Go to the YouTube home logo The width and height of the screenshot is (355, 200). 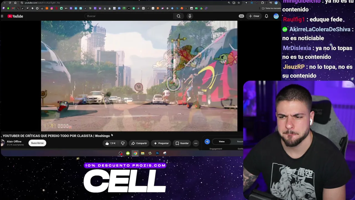pos(15,16)
